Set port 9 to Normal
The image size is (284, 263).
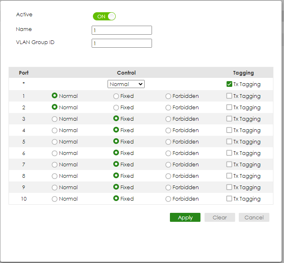click(55, 188)
